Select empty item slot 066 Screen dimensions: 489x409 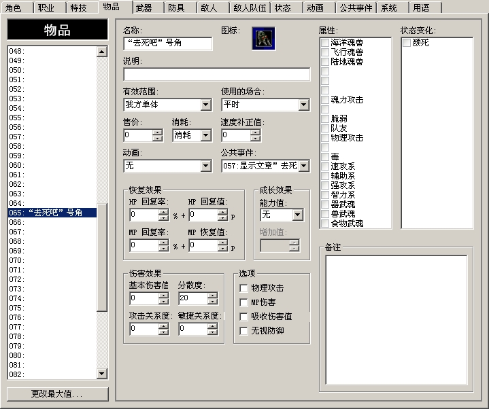52,222
